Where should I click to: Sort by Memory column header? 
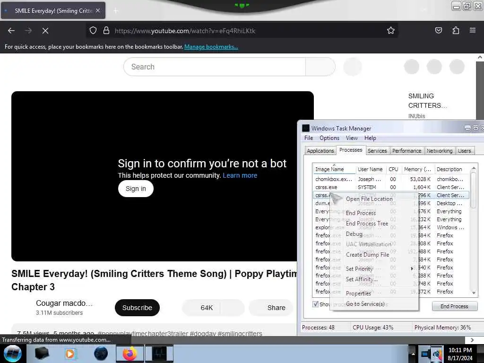pos(418,169)
